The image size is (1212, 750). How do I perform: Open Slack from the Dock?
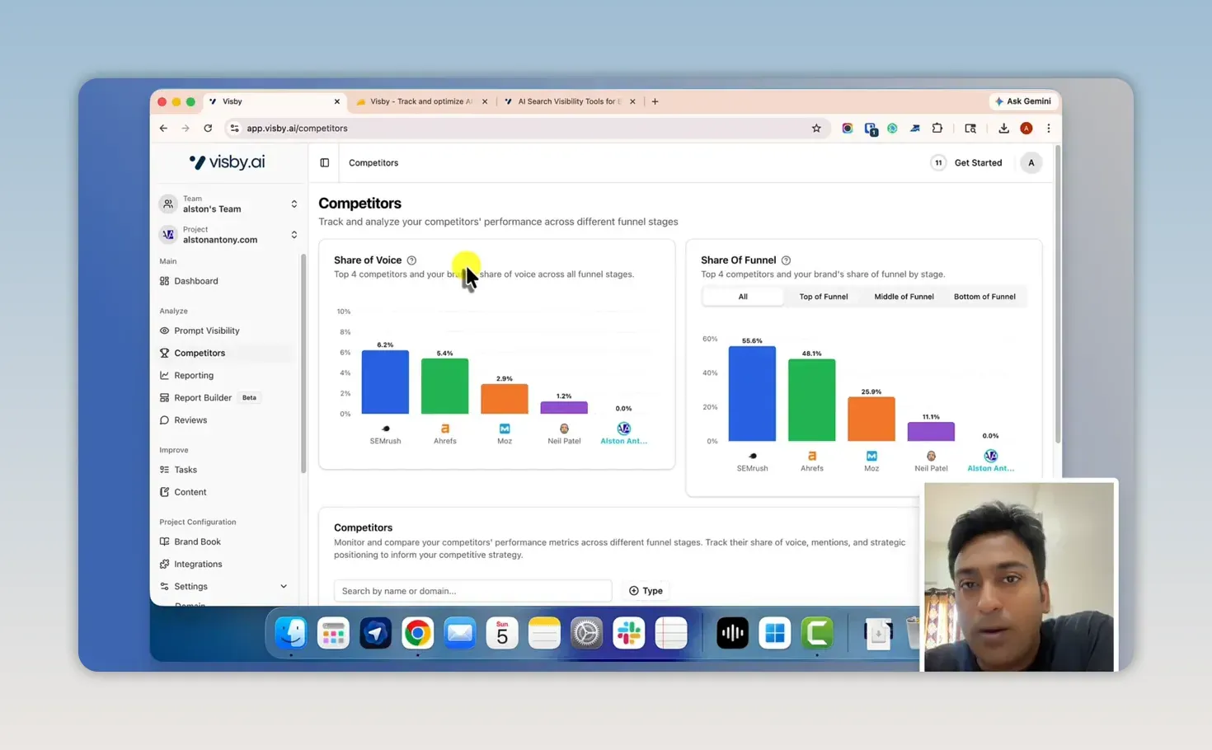pos(629,633)
